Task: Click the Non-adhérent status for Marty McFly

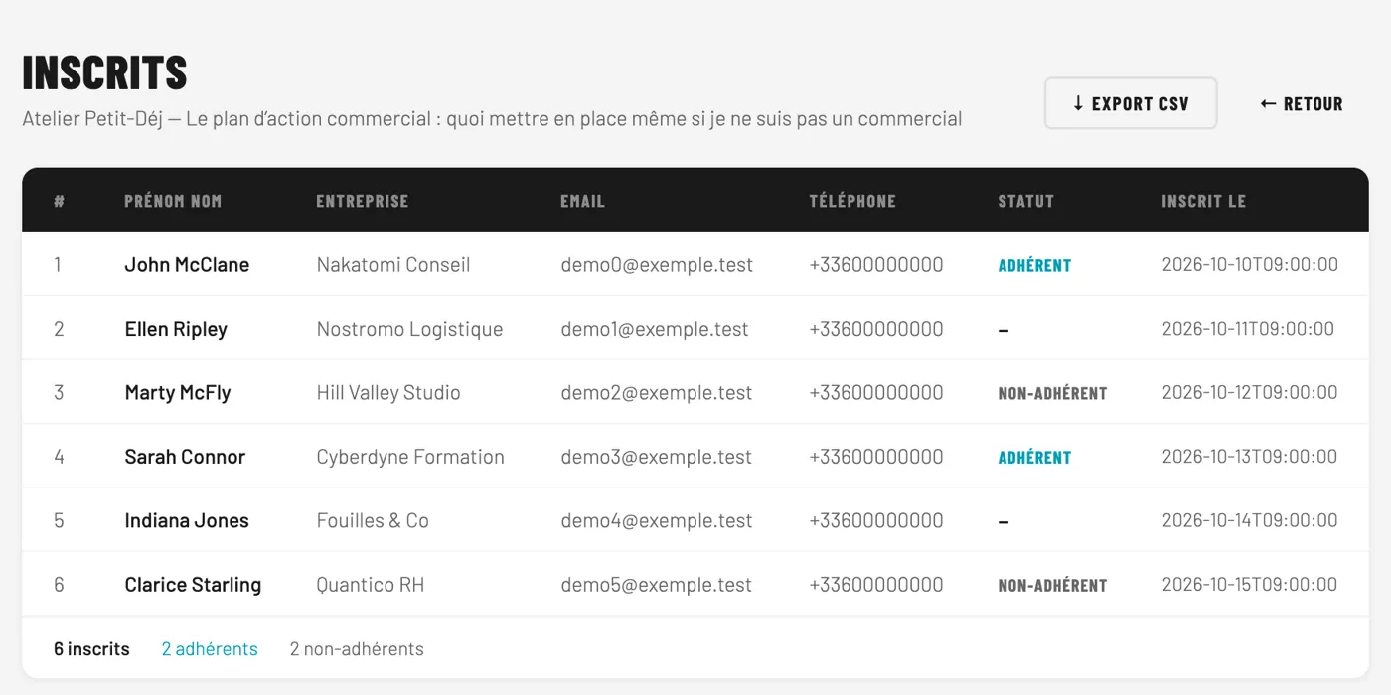Action: [1052, 393]
